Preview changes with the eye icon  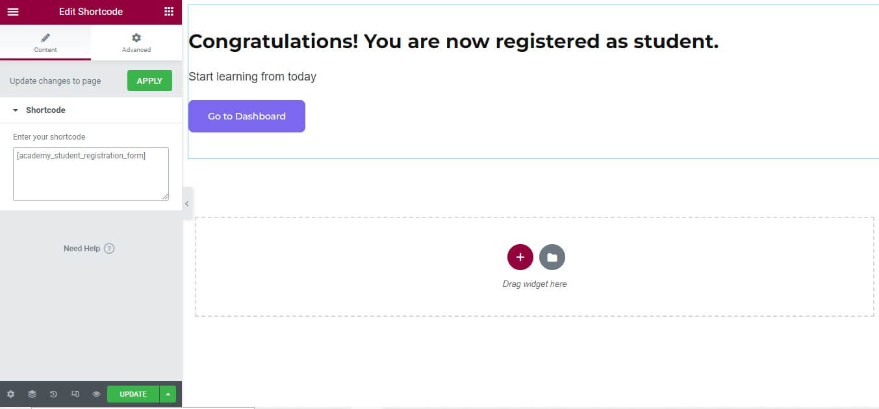tap(96, 394)
